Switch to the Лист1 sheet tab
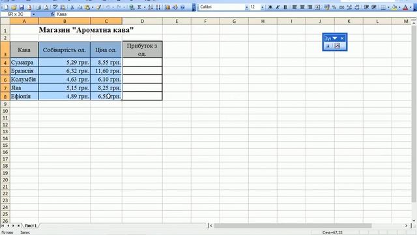Image resolution: width=417 pixels, height=235 pixels. [31, 226]
